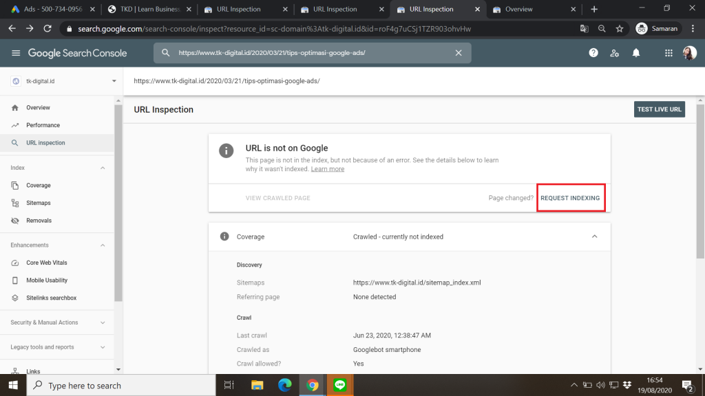705x396 pixels.
Task: Open a new browser tab
Action: tap(594, 9)
